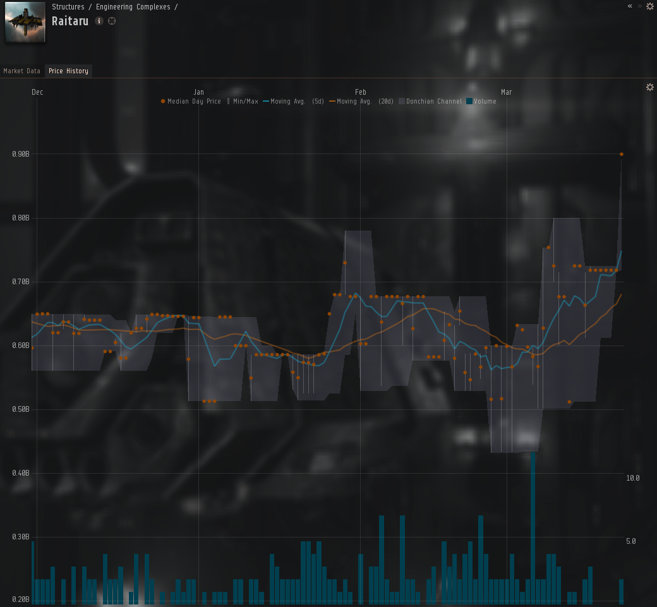Click the 5.0 volume axis label
This screenshot has width=657, height=607.
point(631,541)
